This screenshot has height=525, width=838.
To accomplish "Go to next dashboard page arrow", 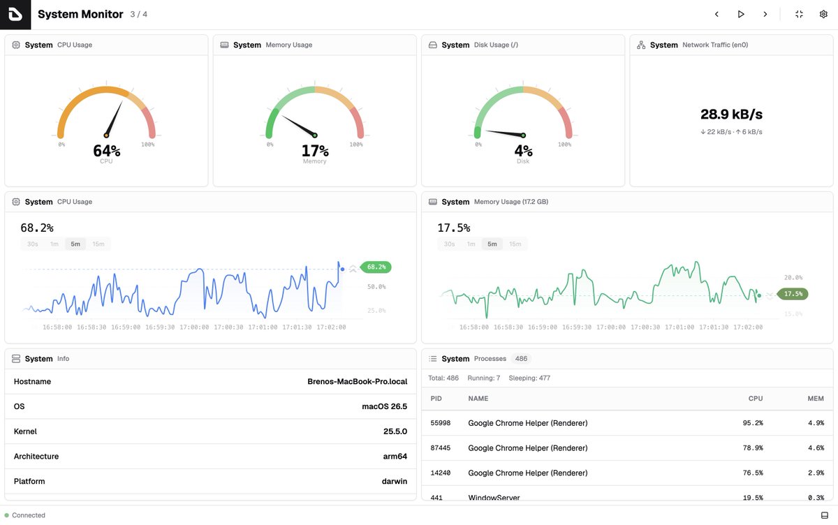I will (x=765, y=14).
